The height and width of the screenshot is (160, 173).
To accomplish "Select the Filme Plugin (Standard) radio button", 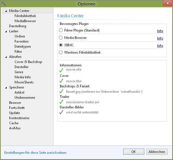I will pyautogui.click(x=61, y=30).
